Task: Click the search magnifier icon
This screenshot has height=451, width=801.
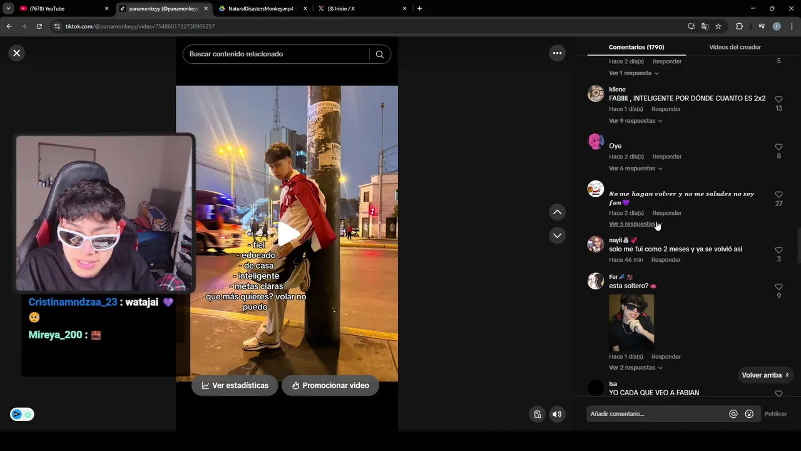Action: (x=379, y=54)
